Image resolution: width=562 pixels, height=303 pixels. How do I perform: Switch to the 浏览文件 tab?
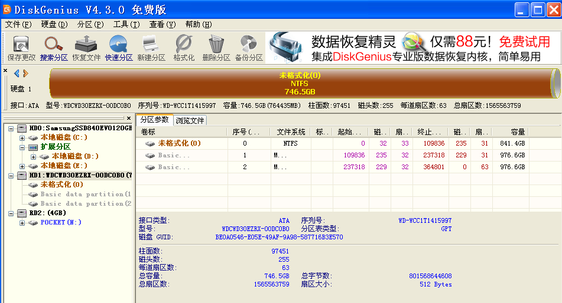190,121
